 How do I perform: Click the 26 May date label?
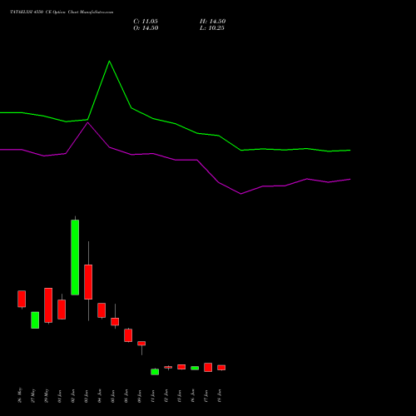pyautogui.click(x=20, y=395)
